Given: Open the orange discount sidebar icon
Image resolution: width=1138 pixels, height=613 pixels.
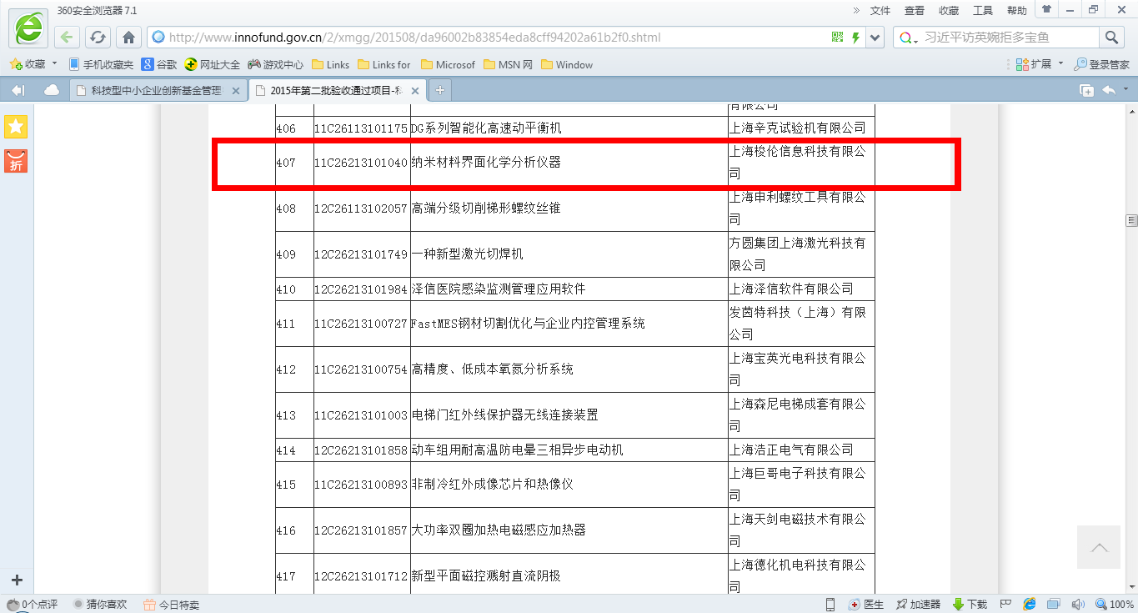Looking at the screenshot, I should pyautogui.click(x=16, y=161).
